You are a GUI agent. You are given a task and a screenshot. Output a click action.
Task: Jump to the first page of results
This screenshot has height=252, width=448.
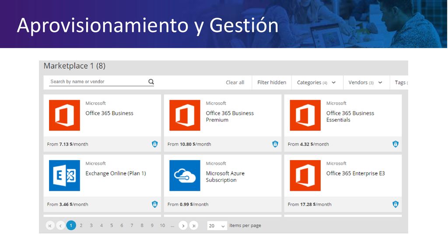pyautogui.click(x=50, y=225)
